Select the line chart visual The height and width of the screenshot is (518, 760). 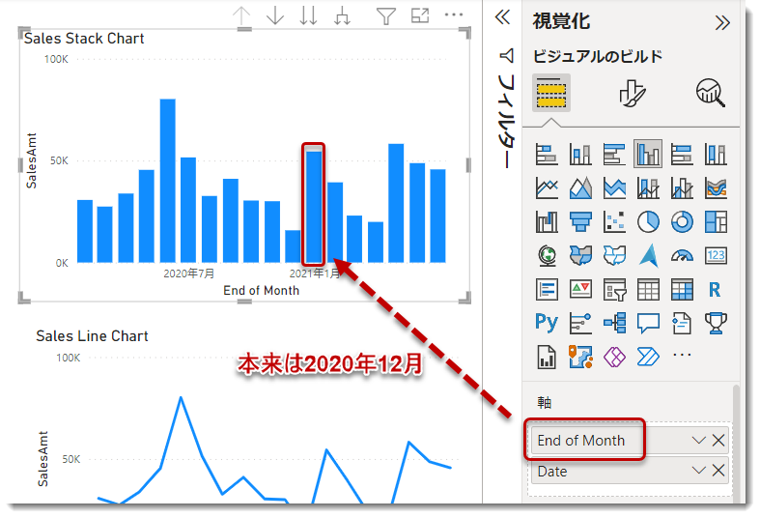(547, 188)
